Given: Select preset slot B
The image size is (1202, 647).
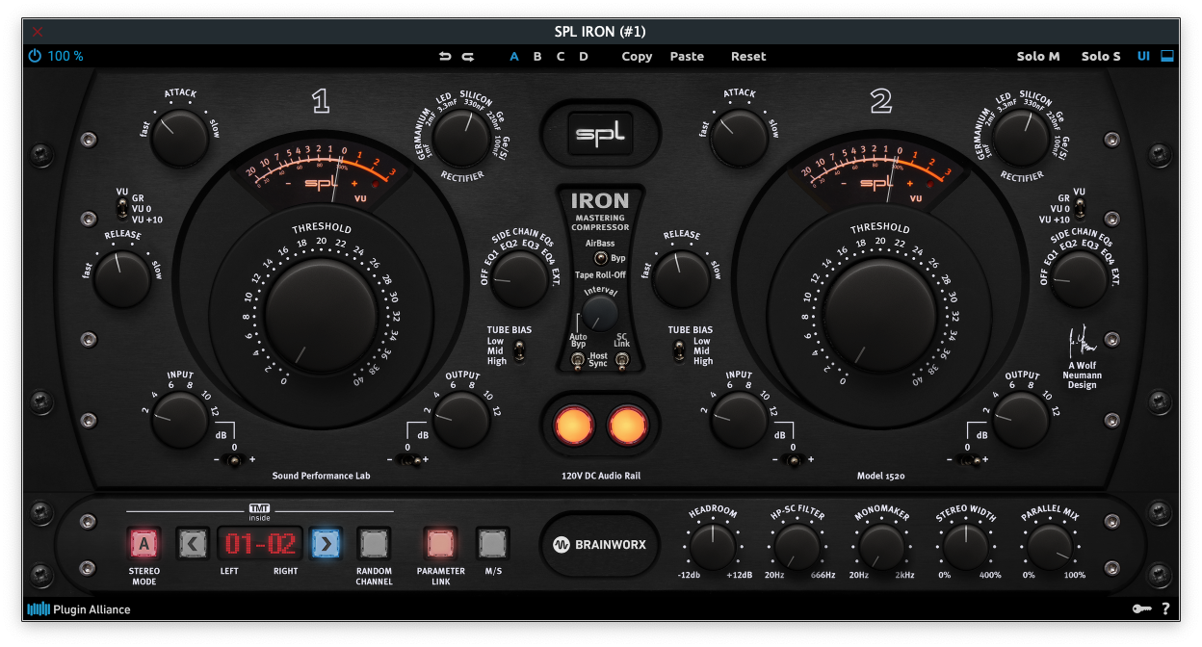Looking at the screenshot, I should [537, 57].
